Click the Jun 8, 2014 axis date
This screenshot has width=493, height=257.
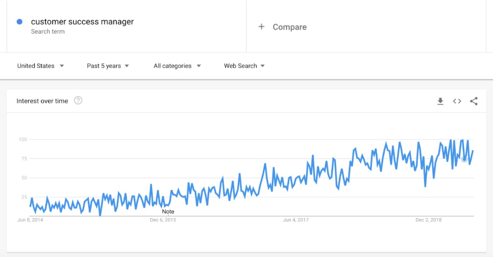[30, 220]
